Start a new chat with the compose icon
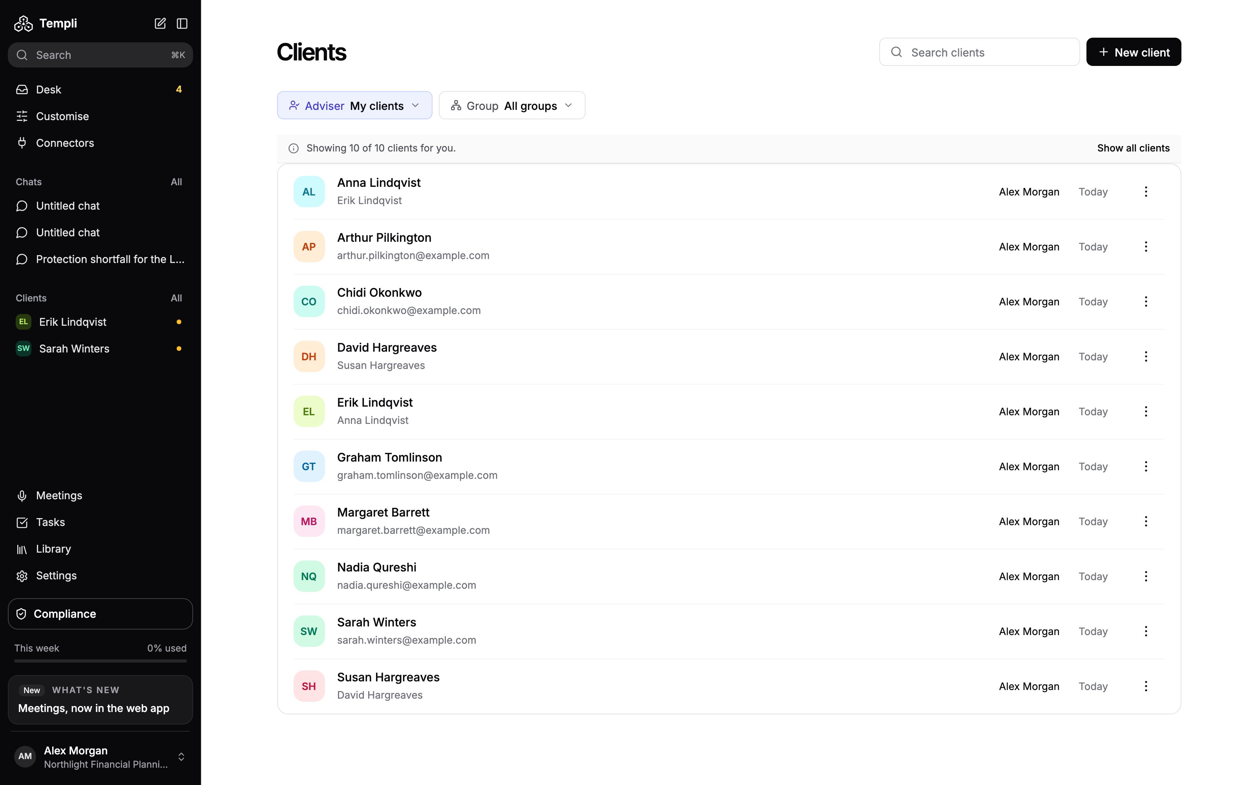This screenshot has width=1256, height=785. 160,24
